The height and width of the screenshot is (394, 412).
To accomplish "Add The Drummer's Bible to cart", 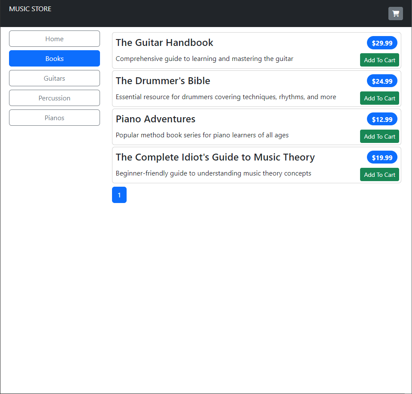I will click(379, 98).
